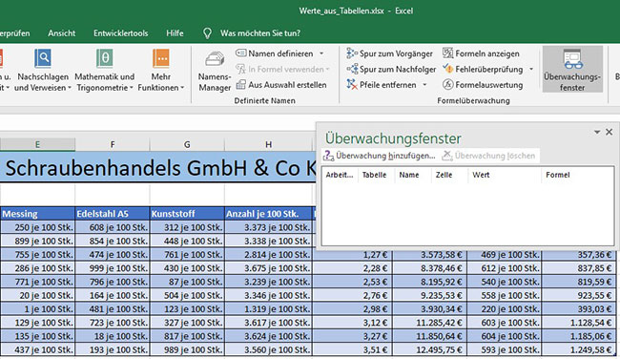The width and height of the screenshot is (620, 359).
Task: Expand Nachschlagen und Verweisen dropdown arrow
Action: pyautogui.click(x=70, y=88)
